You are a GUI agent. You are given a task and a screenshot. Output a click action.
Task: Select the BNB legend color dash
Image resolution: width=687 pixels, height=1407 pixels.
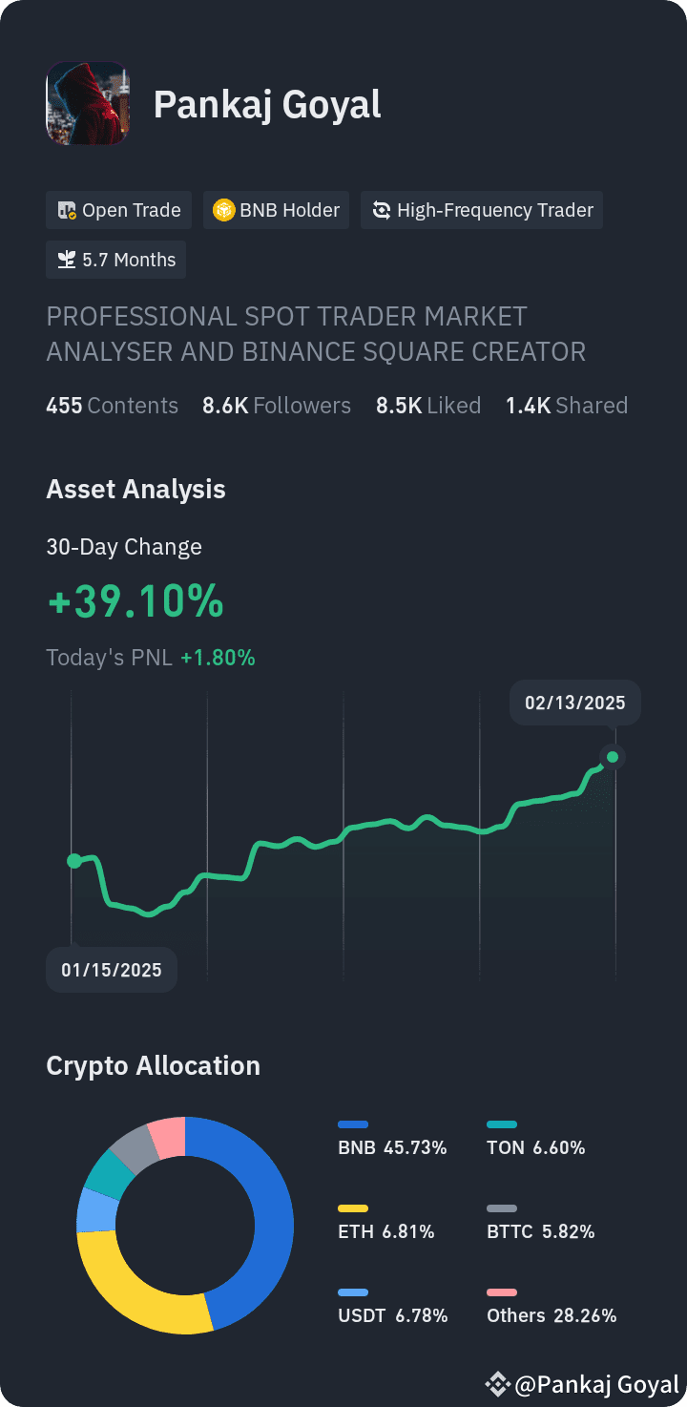point(353,1123)
